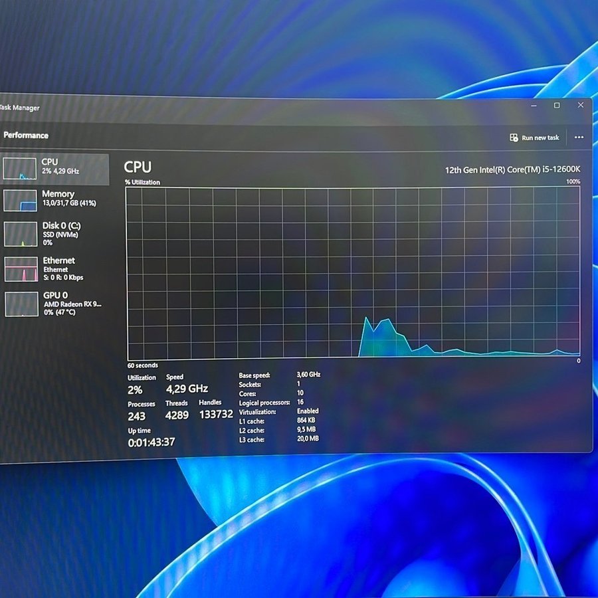Click the Threads count 4289
Viewport: 598px width, 598px height.
(x=177, y=415)
